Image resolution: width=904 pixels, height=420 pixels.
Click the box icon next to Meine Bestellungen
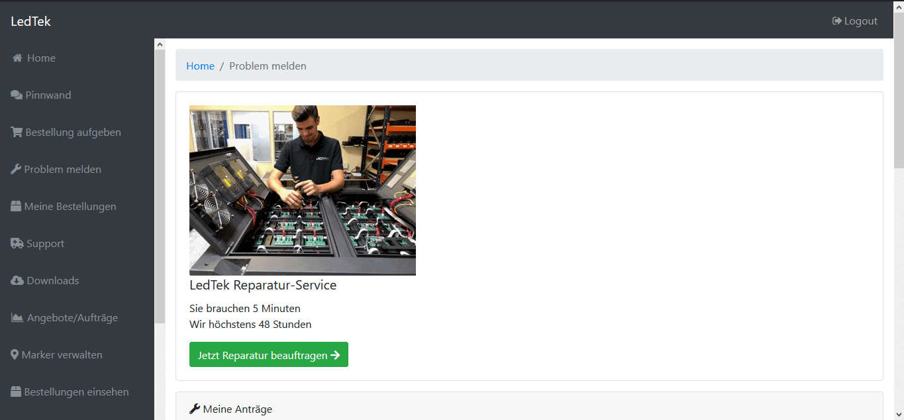(16, 207)
